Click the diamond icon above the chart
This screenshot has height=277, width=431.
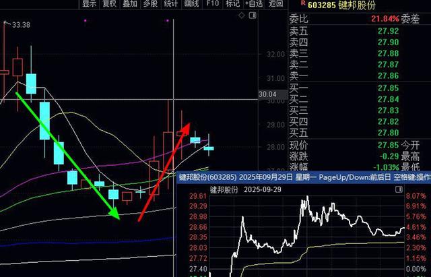click(242, 16)
